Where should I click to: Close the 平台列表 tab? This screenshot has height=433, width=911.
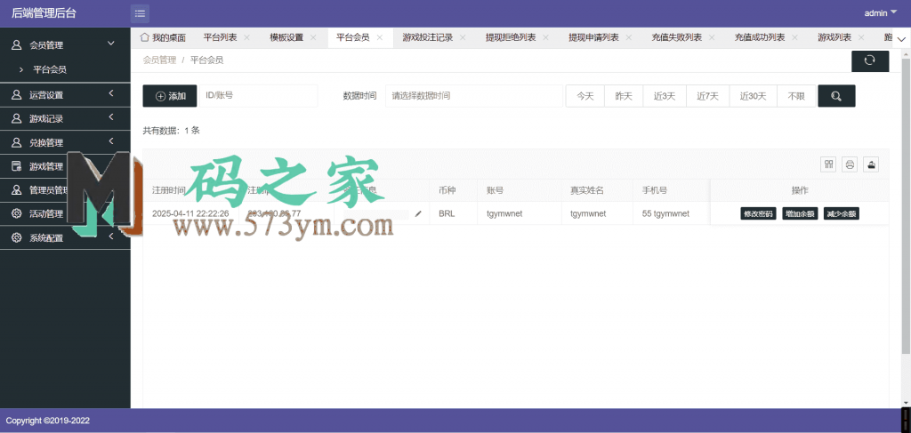point(246,37)
